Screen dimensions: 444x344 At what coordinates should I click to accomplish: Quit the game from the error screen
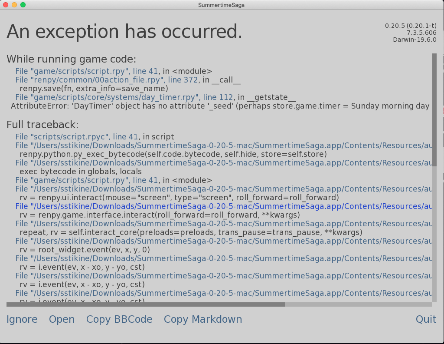tap(426, 319)
